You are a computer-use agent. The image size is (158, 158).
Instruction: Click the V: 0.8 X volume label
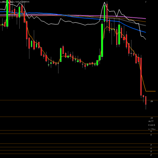(x=152, y=125)
